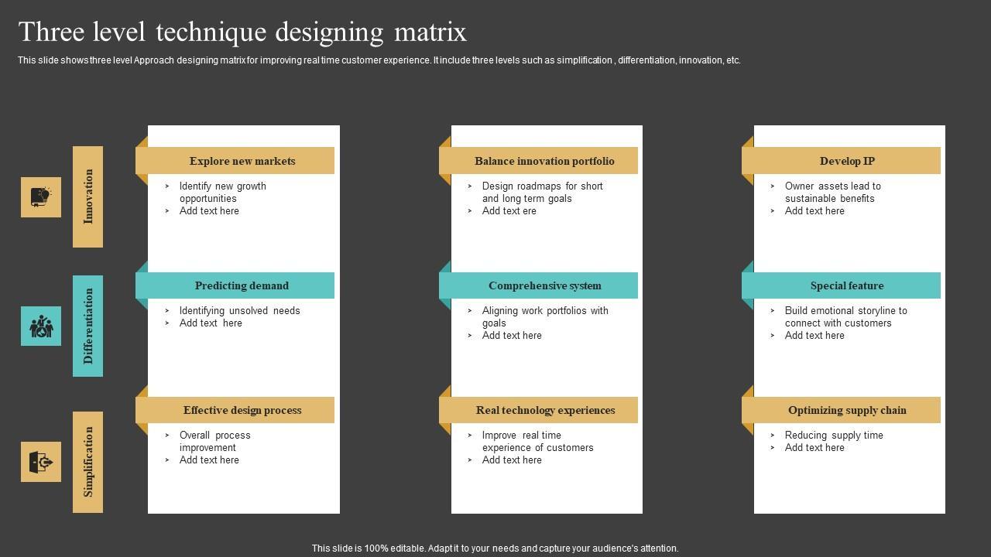Viewport: 991px width, 557px height.
Task: Click the footer note about 100% editable slide
Action: 495,548
